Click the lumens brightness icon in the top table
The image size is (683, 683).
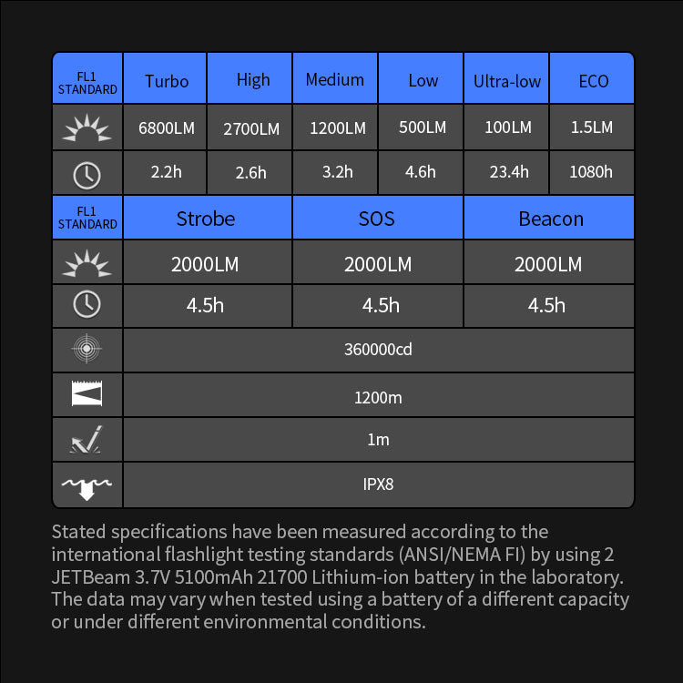click(87, 128)
